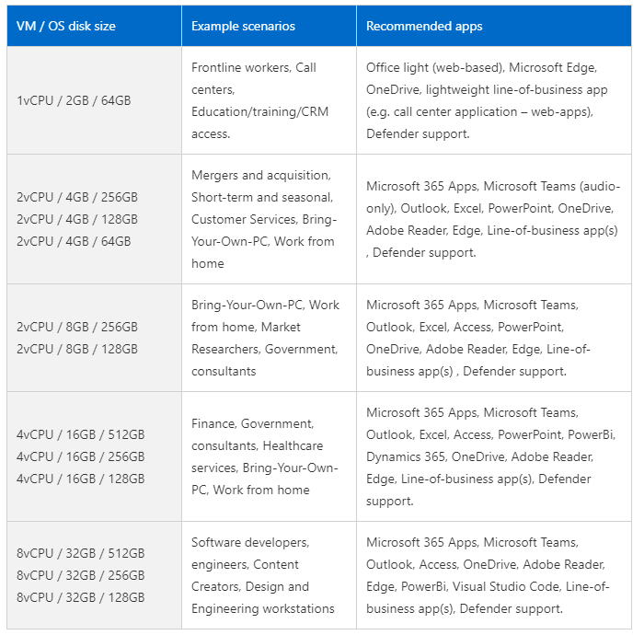Click the '8vCPU / 32GB / 512GB' line
The height and width of the screenshot is (635, 644).
[81, 553]
